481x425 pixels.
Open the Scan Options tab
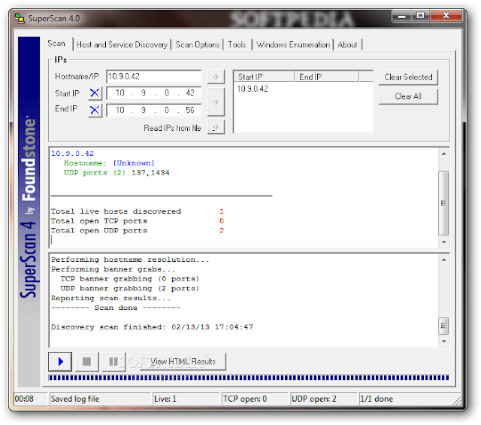198,45
